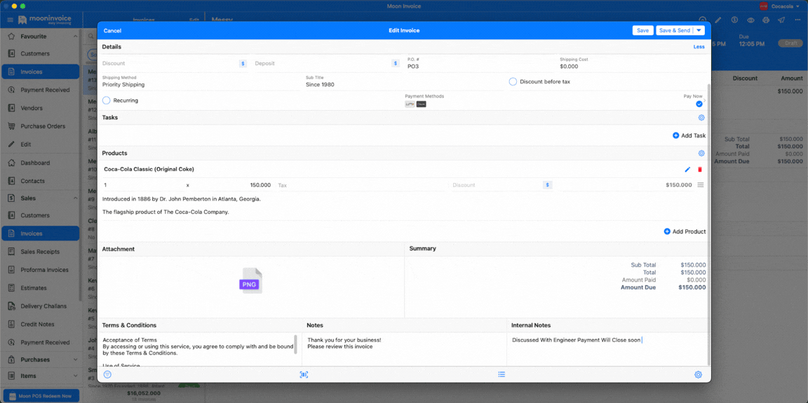Toggle the Deposit currency type button
808x403 pixels.
tap(396, 63)
